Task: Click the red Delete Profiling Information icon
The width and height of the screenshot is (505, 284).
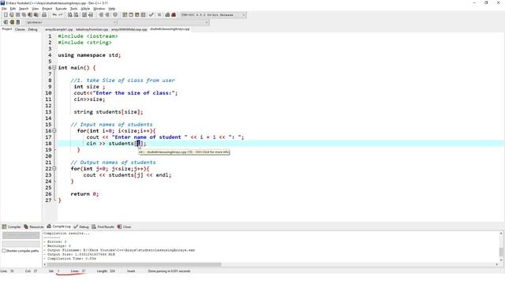Action: (x=174, y=15)
